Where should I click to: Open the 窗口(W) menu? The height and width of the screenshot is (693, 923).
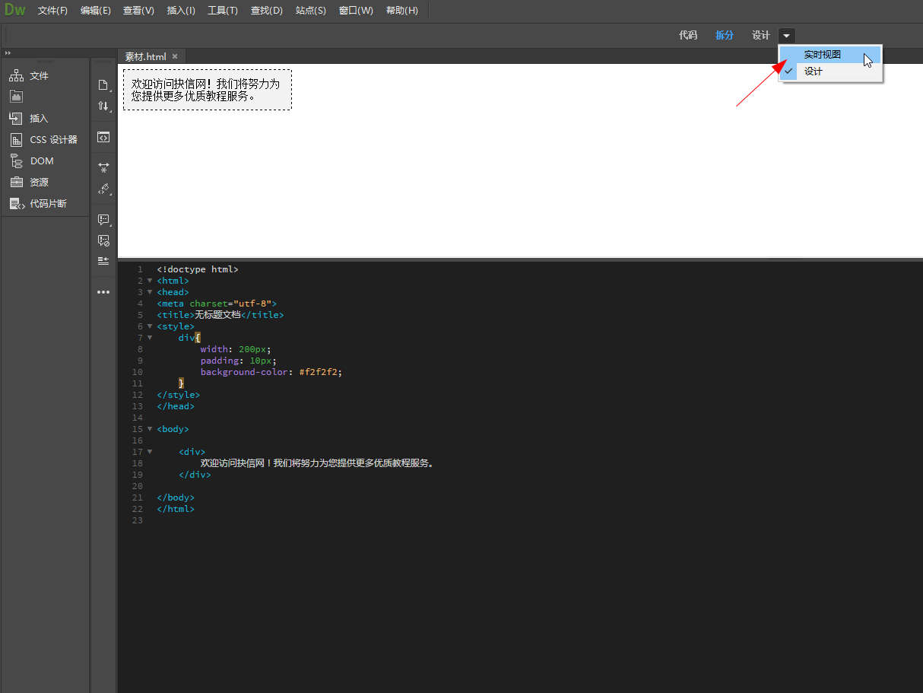tap(356, 11)
